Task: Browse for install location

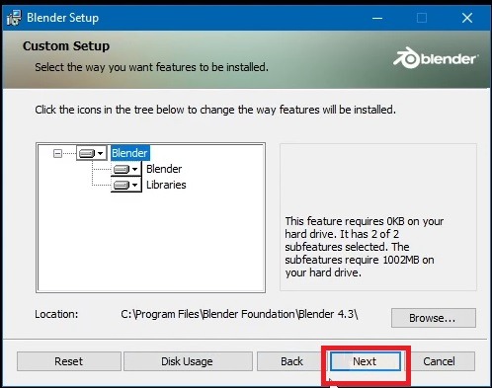Action: (434, 318)
